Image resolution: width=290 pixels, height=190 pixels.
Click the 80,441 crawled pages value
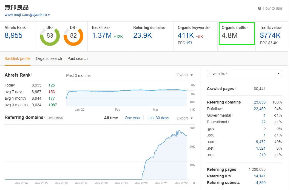coord(260,89)
